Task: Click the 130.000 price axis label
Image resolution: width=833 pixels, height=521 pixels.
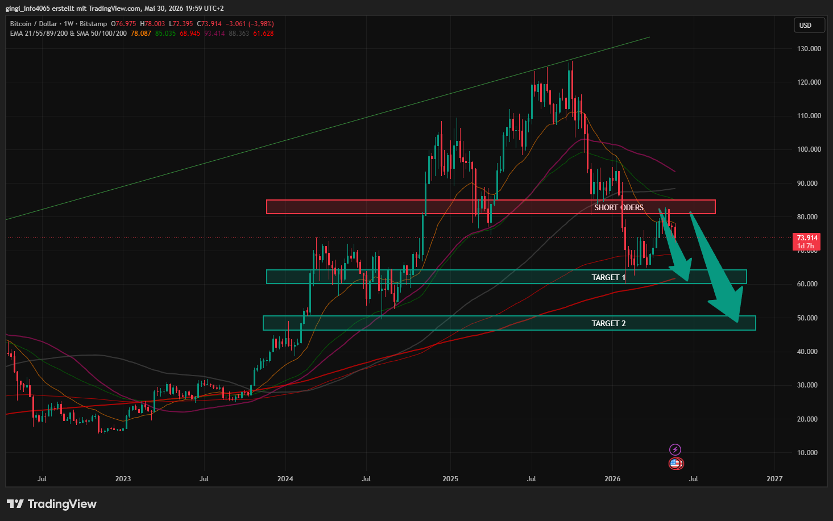Action: (x=809, y=49)
